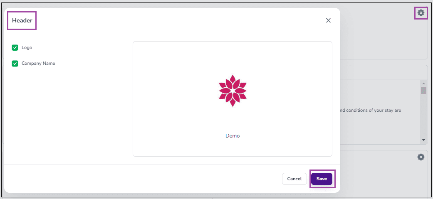Click the Logo label text

coord(27,47)
